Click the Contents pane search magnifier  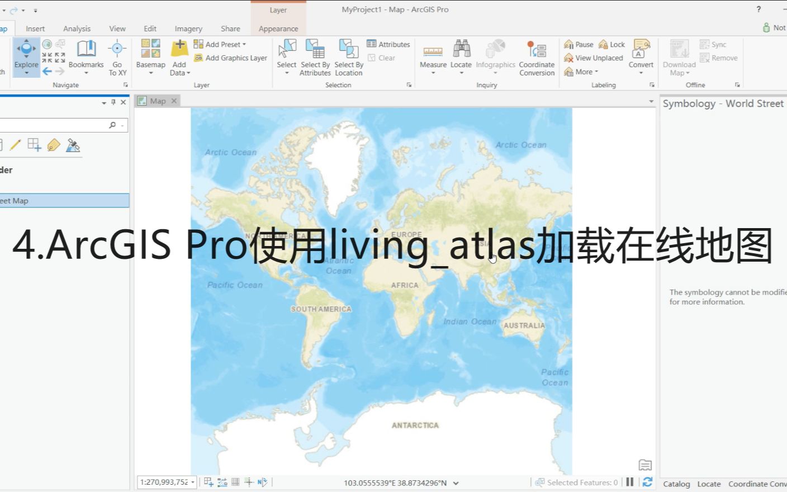[x=112, y=125]
